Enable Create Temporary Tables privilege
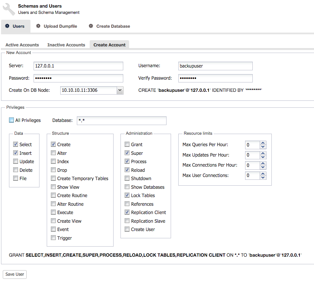 53,178
